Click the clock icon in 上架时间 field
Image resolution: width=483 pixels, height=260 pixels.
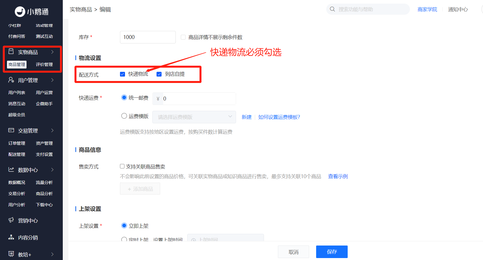(x=193, y=240)
